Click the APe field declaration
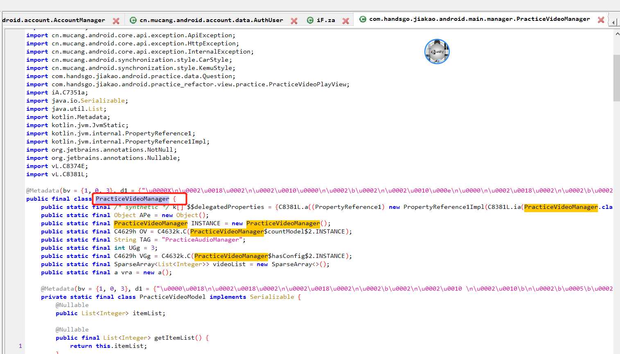This screenshot has width=620, height=354. coord(125,215)
